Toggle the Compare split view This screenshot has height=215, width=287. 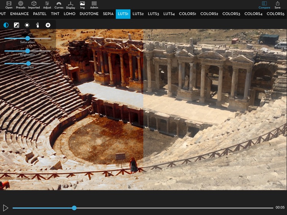click(x=264, y=5)
